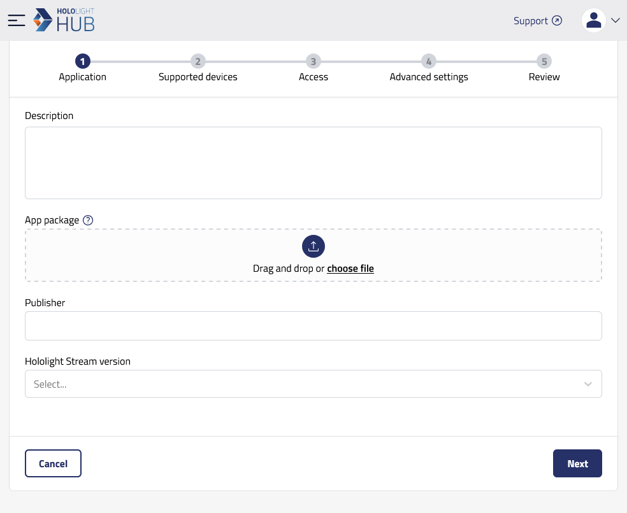Screen dimensions: 627x513
Task: Go to step 2 circle
Action: [198, 62]
